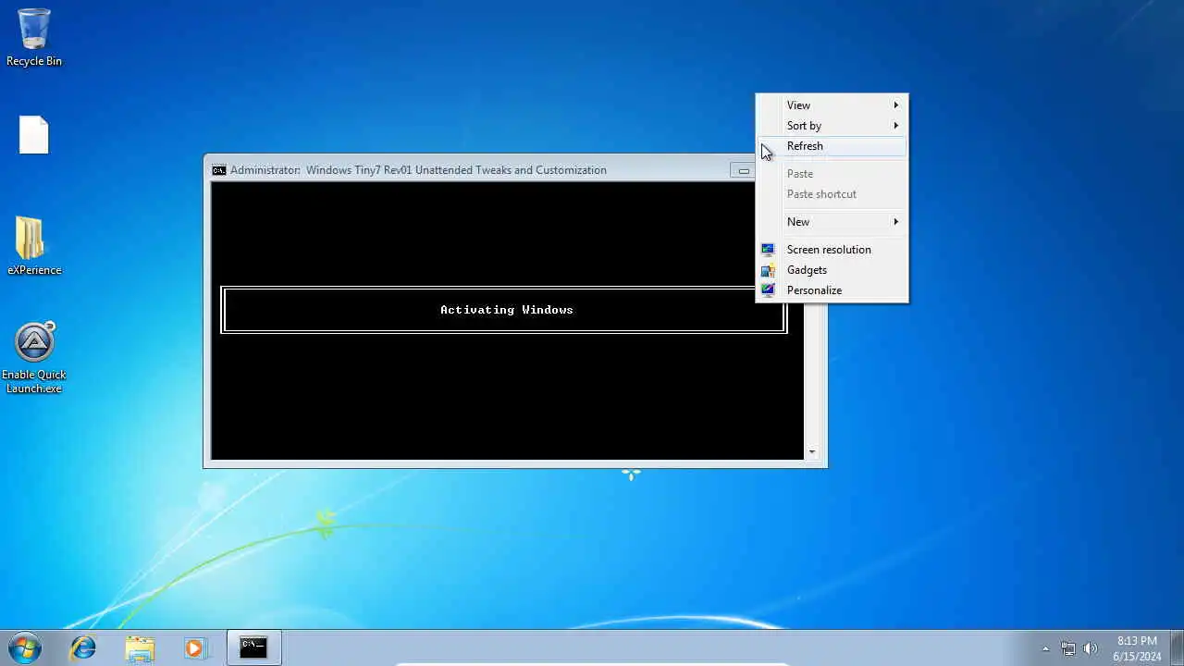Click the Personalize menu icon
The width and height of the screenshot is (1184, 666).
pyautogui.click(x=768, y=290)
